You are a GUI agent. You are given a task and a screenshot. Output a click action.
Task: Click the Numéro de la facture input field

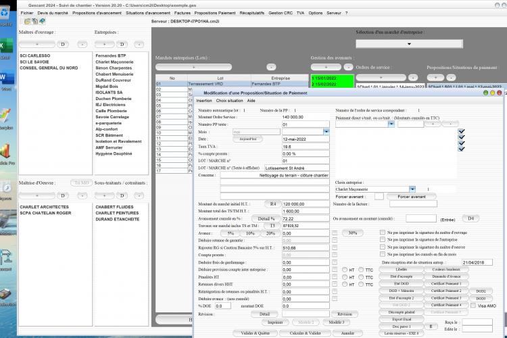click(x=413, y=203)
